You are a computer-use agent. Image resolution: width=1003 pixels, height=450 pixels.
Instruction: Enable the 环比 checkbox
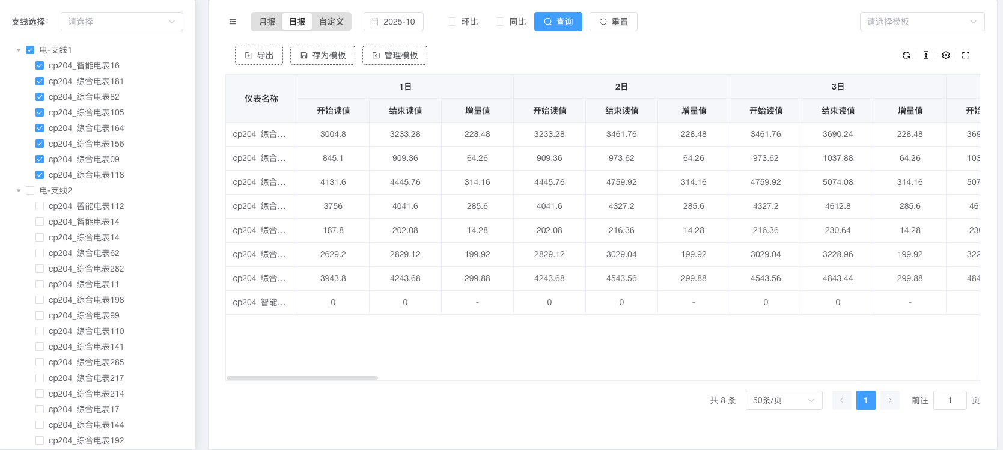pyautogui.click(x=452, y=22)
